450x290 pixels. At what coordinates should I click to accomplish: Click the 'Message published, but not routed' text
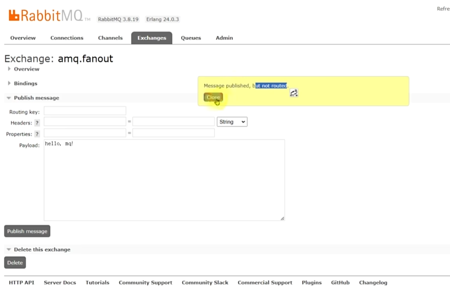click(x=246, y=86)
